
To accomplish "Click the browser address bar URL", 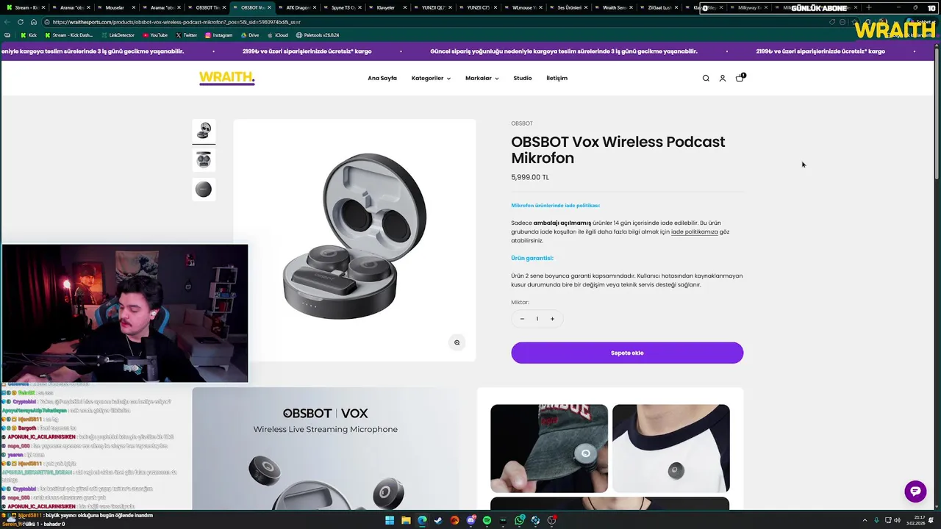I will point(176,22).
